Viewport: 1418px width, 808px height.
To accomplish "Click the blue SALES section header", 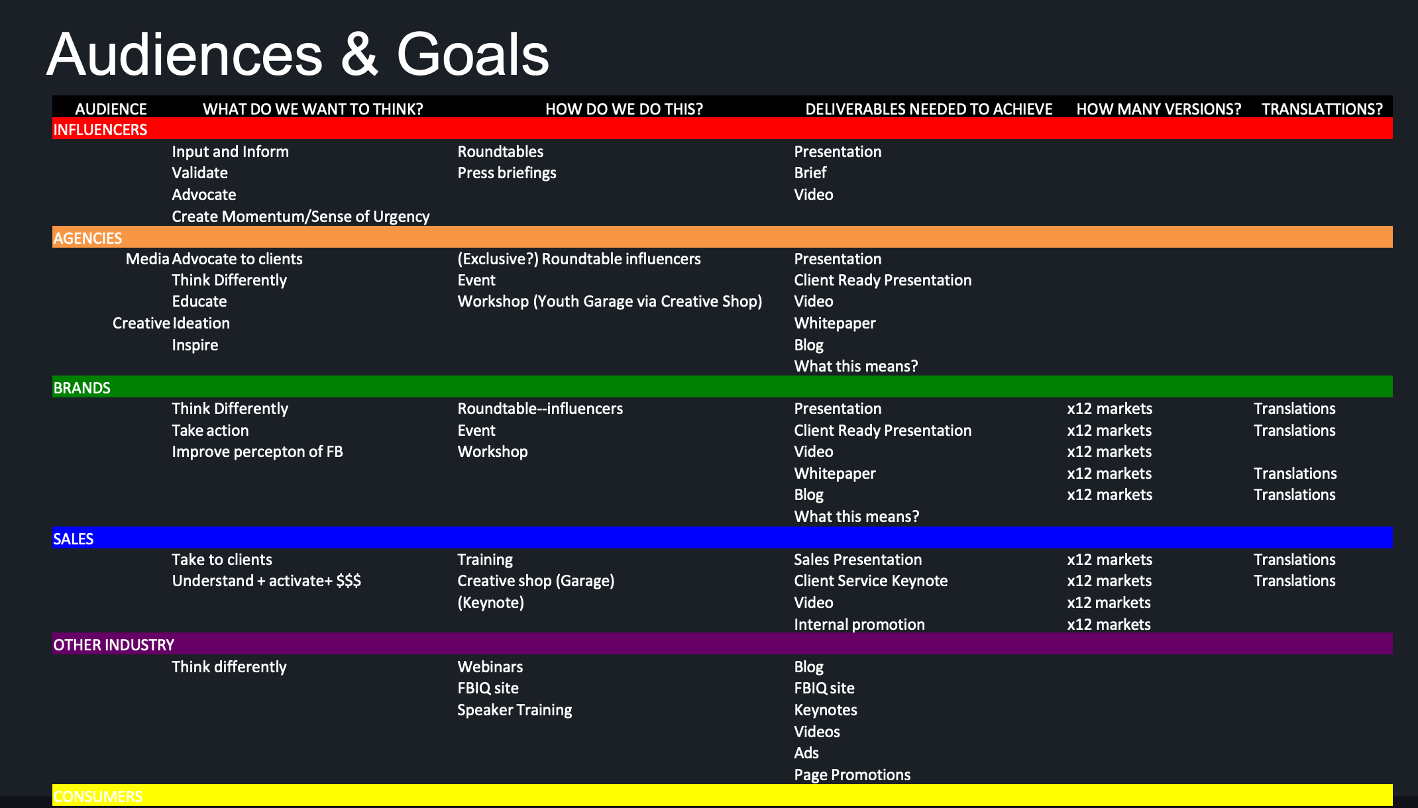I will click(73, 538).
